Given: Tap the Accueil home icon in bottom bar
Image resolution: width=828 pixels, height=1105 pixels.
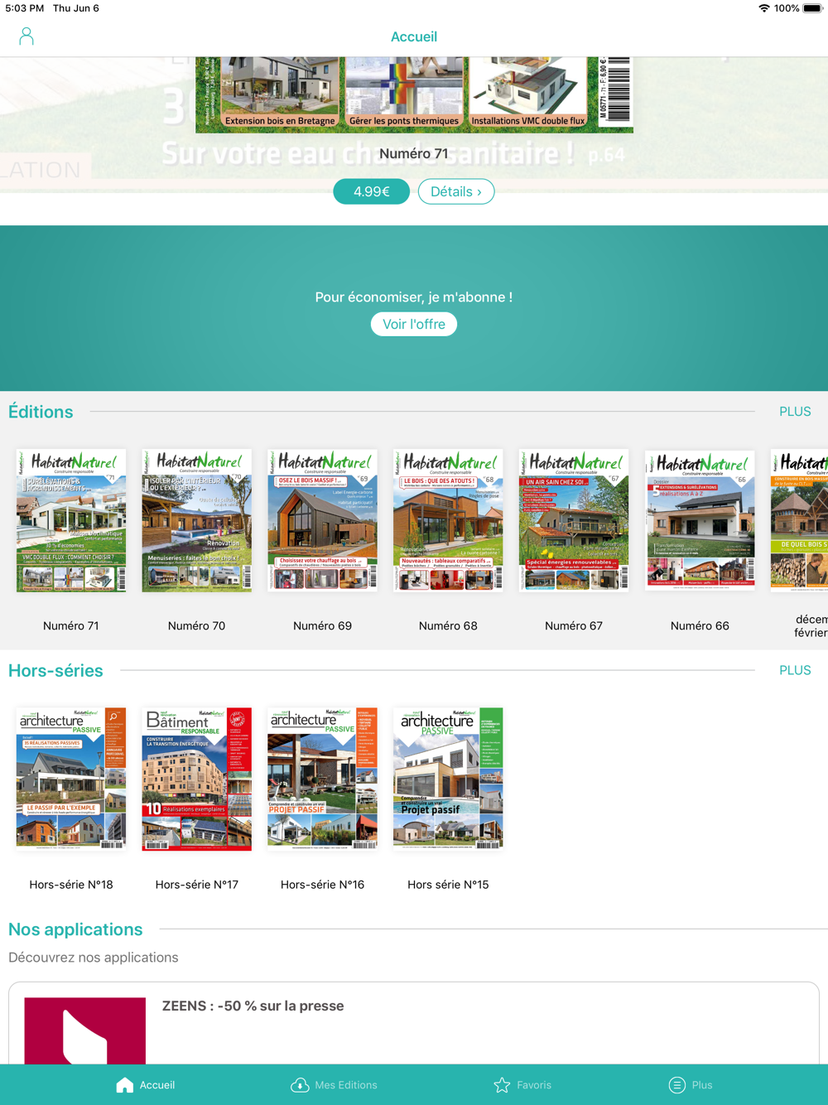Looking at the screenshot, I should point(125,1084).
